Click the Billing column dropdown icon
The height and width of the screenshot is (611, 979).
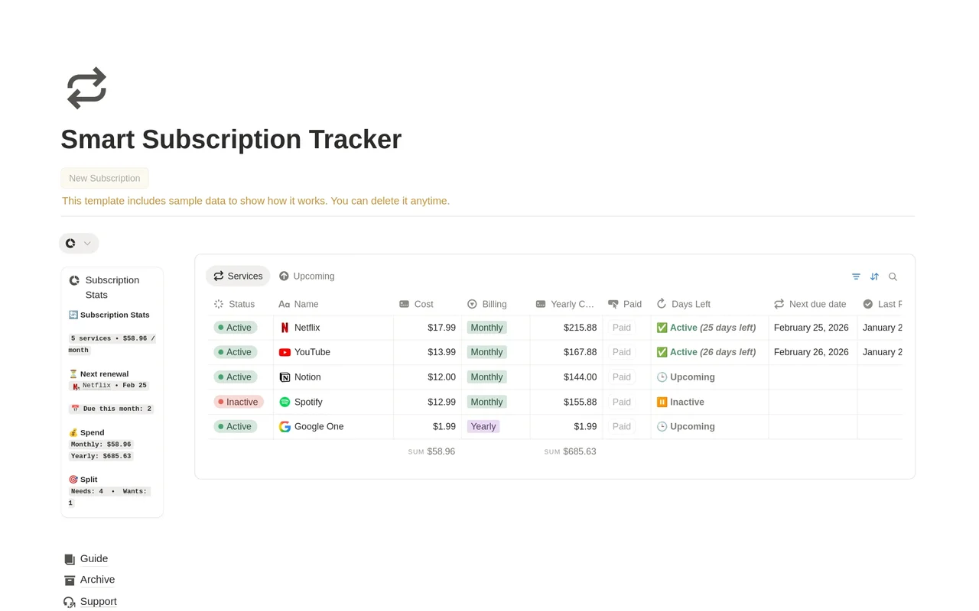472,304
